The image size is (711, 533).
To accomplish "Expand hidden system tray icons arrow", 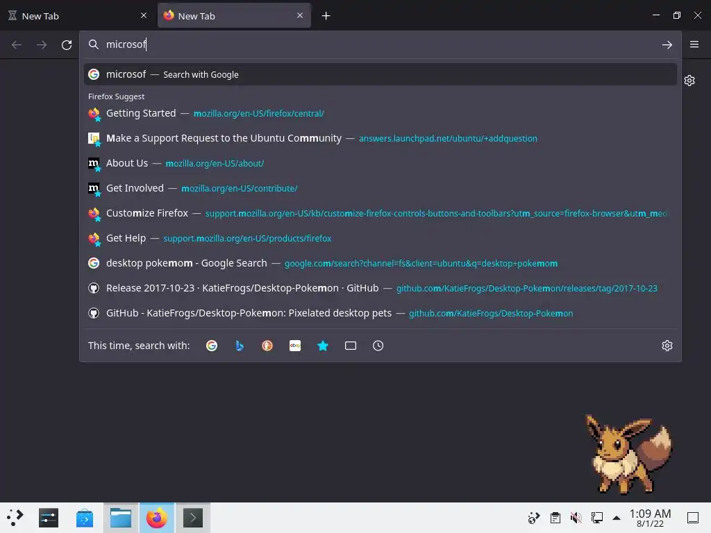I will 617,518.
